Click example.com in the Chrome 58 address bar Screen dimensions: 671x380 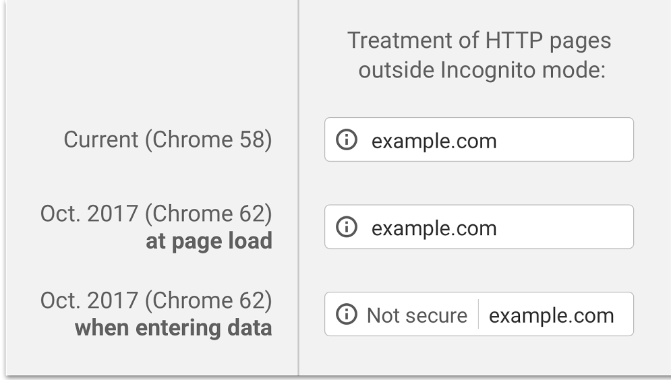click(x=434, y=141)
